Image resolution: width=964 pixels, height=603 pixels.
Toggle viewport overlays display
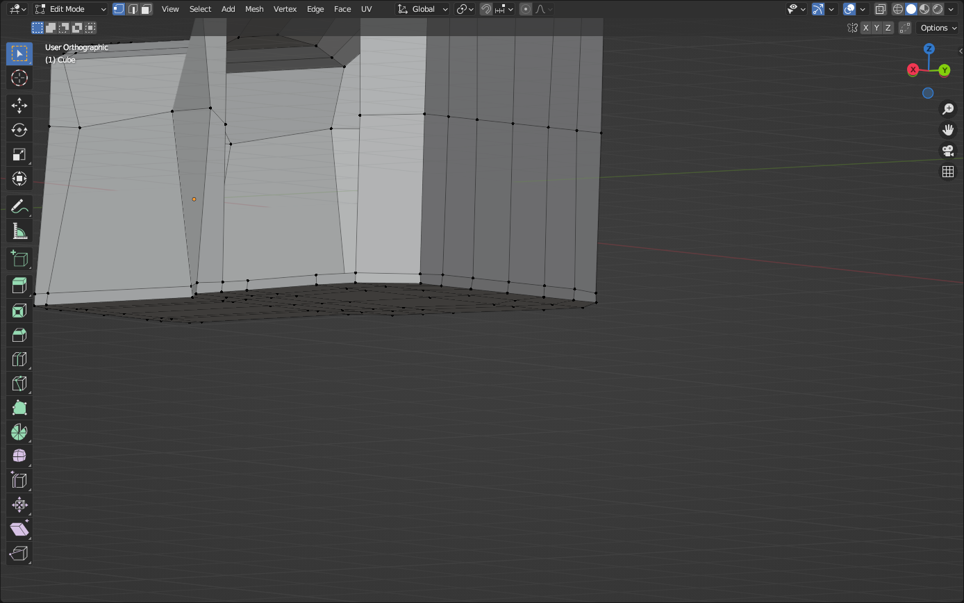[849, 9]
